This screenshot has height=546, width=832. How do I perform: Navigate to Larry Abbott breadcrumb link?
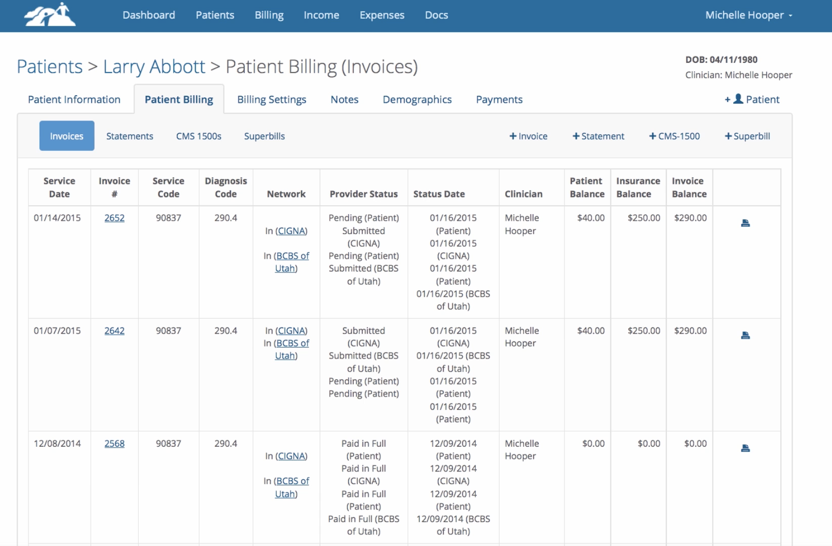[x=154, y=67]
